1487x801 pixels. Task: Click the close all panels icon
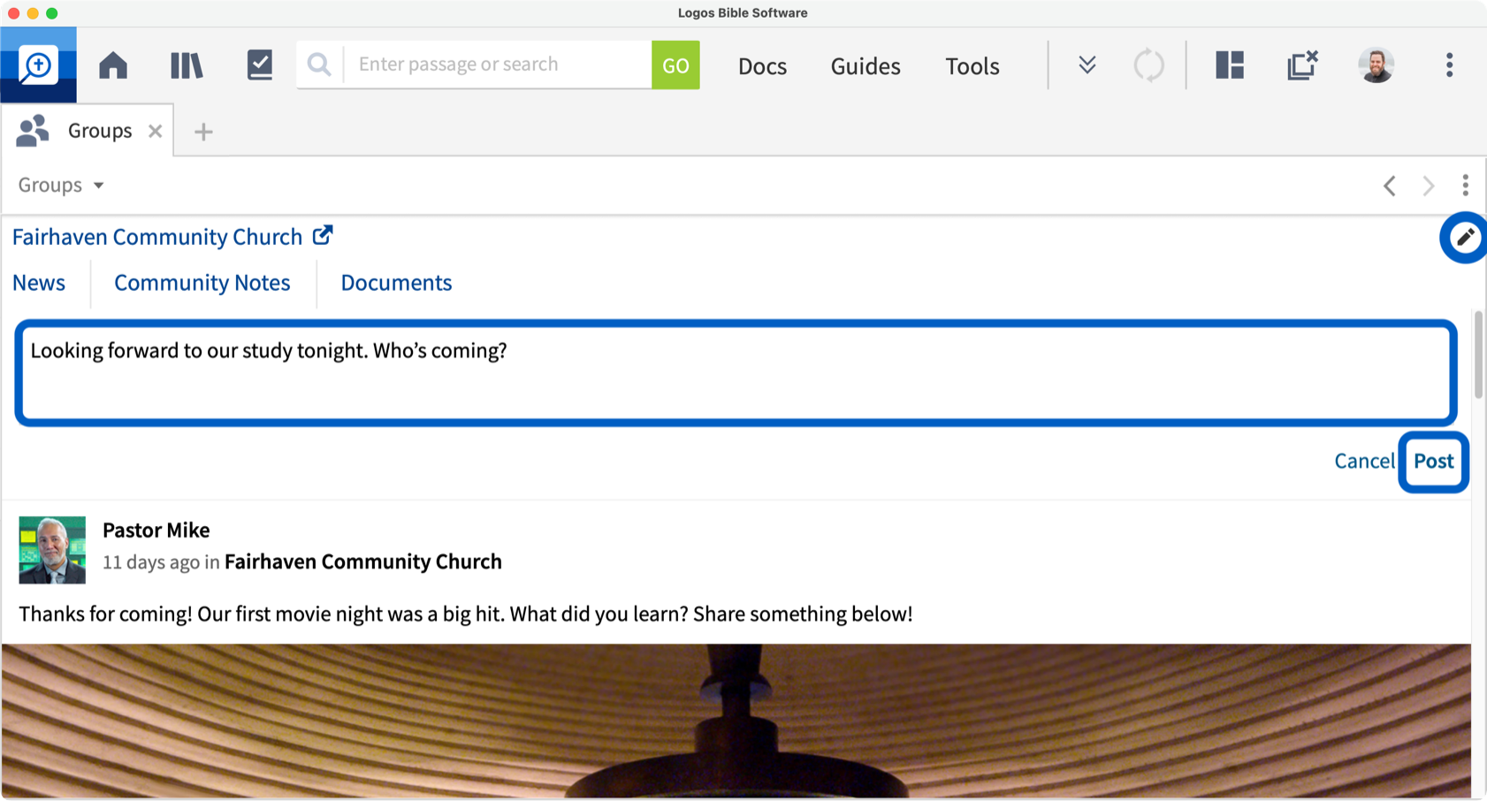click(1302, 65)
